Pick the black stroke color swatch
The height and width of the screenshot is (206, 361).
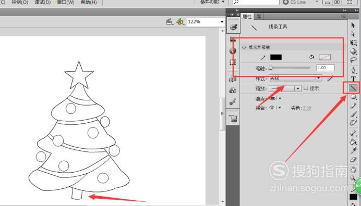(x=276, y=57)
